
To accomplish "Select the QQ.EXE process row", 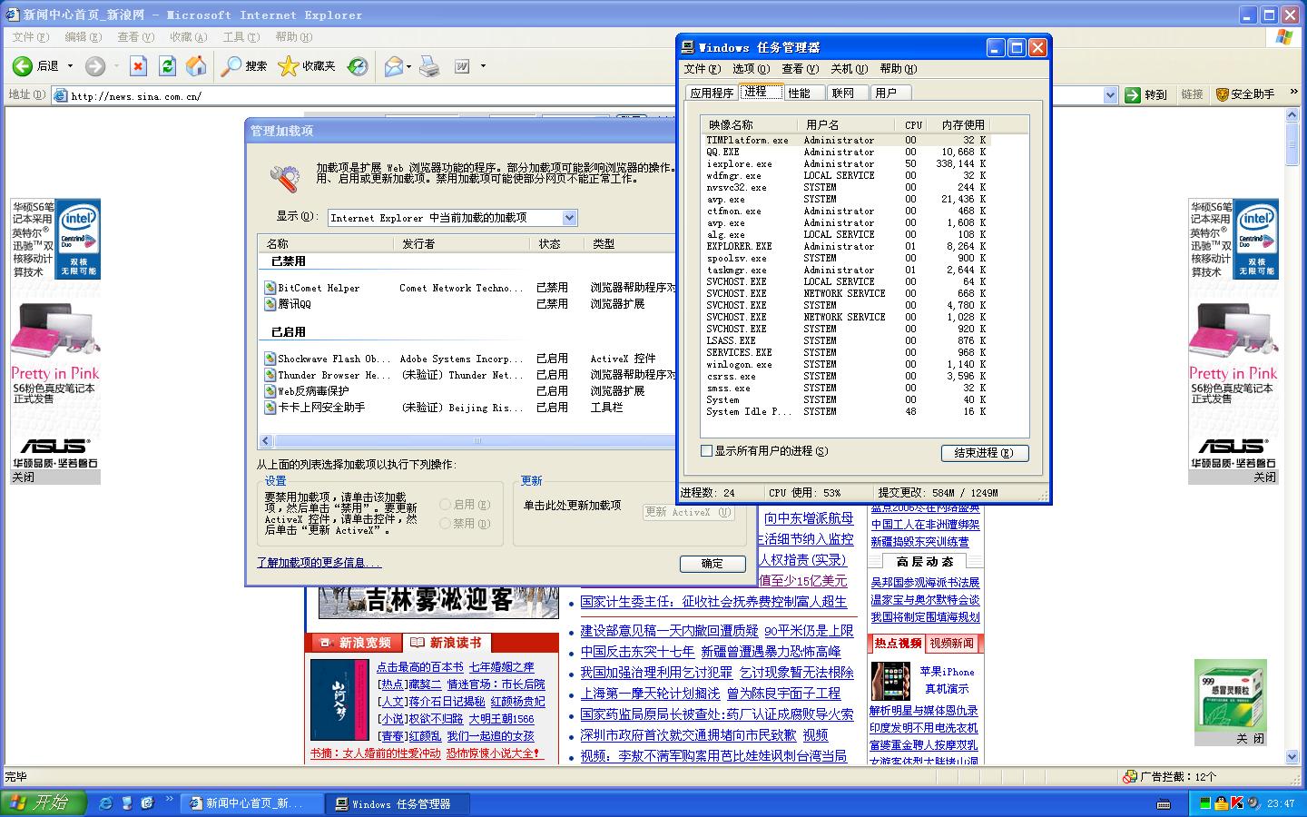I will [845, 153].
